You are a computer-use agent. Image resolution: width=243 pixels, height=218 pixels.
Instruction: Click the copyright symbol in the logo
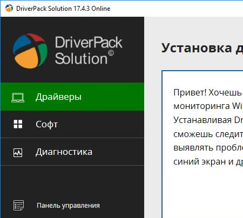111,53
